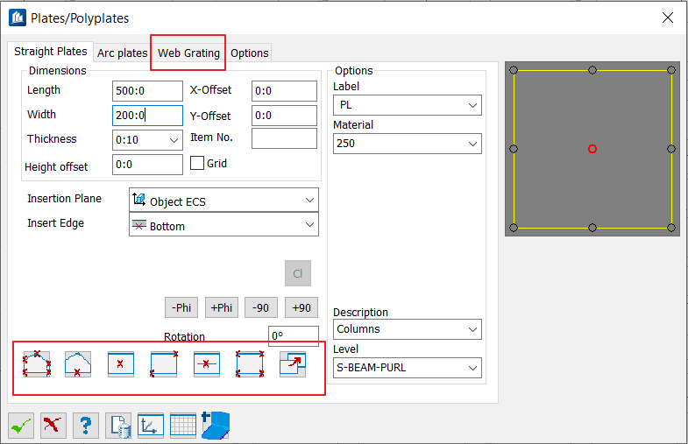Open the Level dropdown showing S-BEAM-PURL
Screen dimensions: 688x444
click(408, 368)
